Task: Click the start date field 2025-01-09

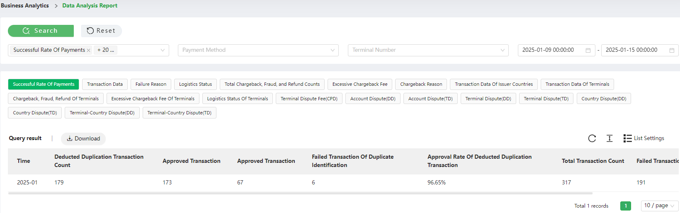Action: 556,50
